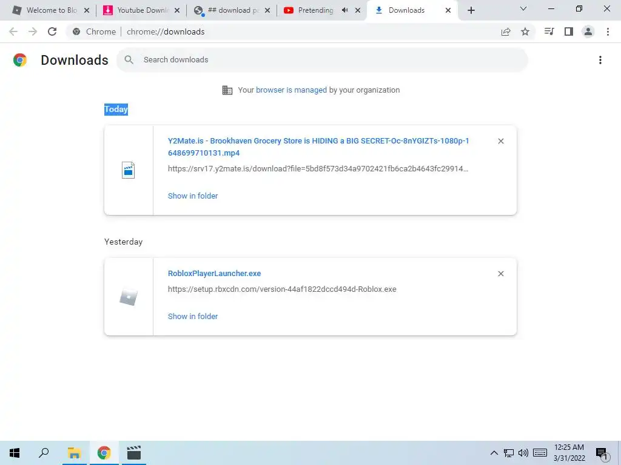Click the Roblox file icon

(x=129, y=297)
